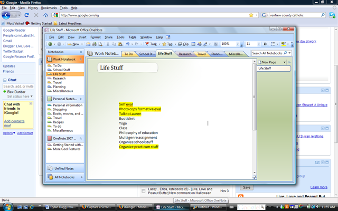Open OneNote Table menu
This screenshot has width=338, height=211.
pyautogui.click(x=133, y=37)
